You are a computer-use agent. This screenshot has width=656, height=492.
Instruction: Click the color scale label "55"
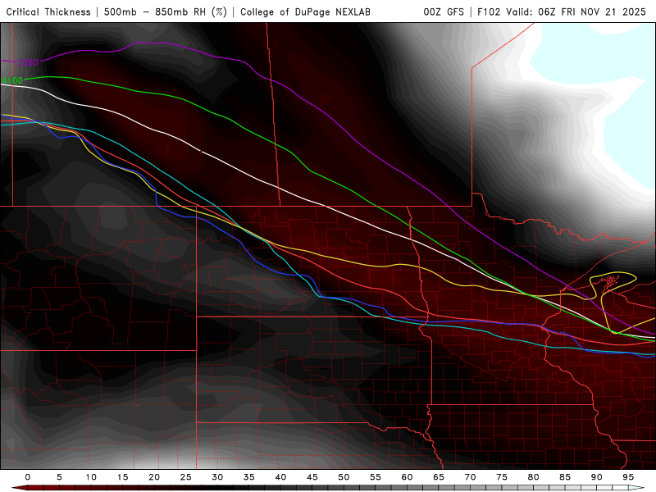coord(376,477)
